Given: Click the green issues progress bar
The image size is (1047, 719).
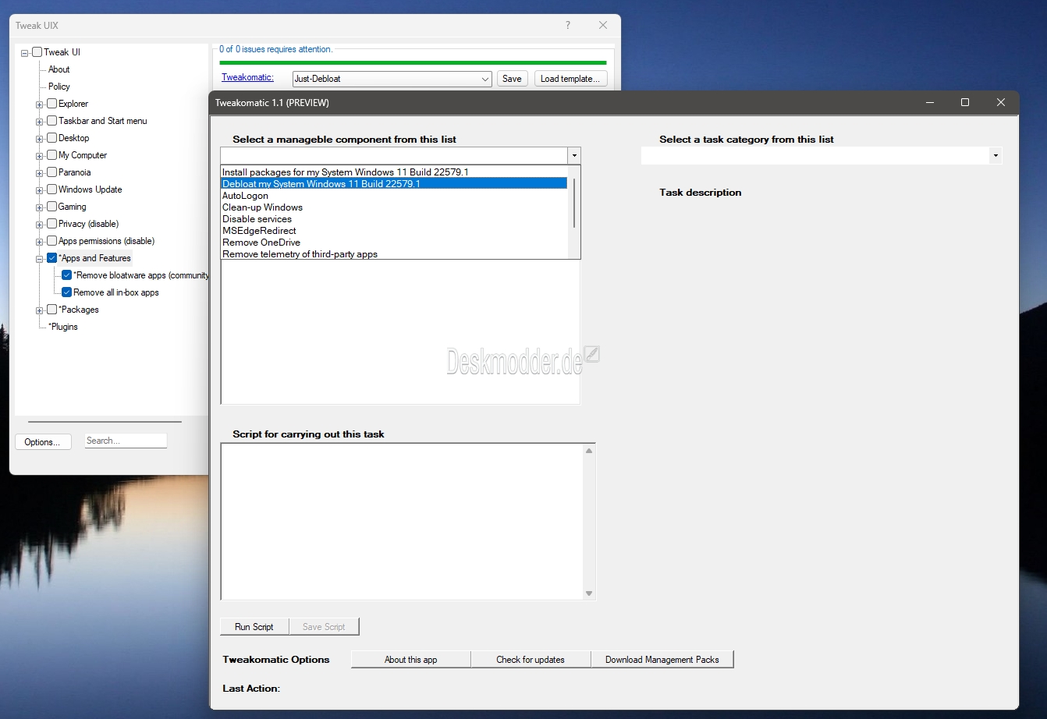Looking at the screenshot, I should (413, 62).
